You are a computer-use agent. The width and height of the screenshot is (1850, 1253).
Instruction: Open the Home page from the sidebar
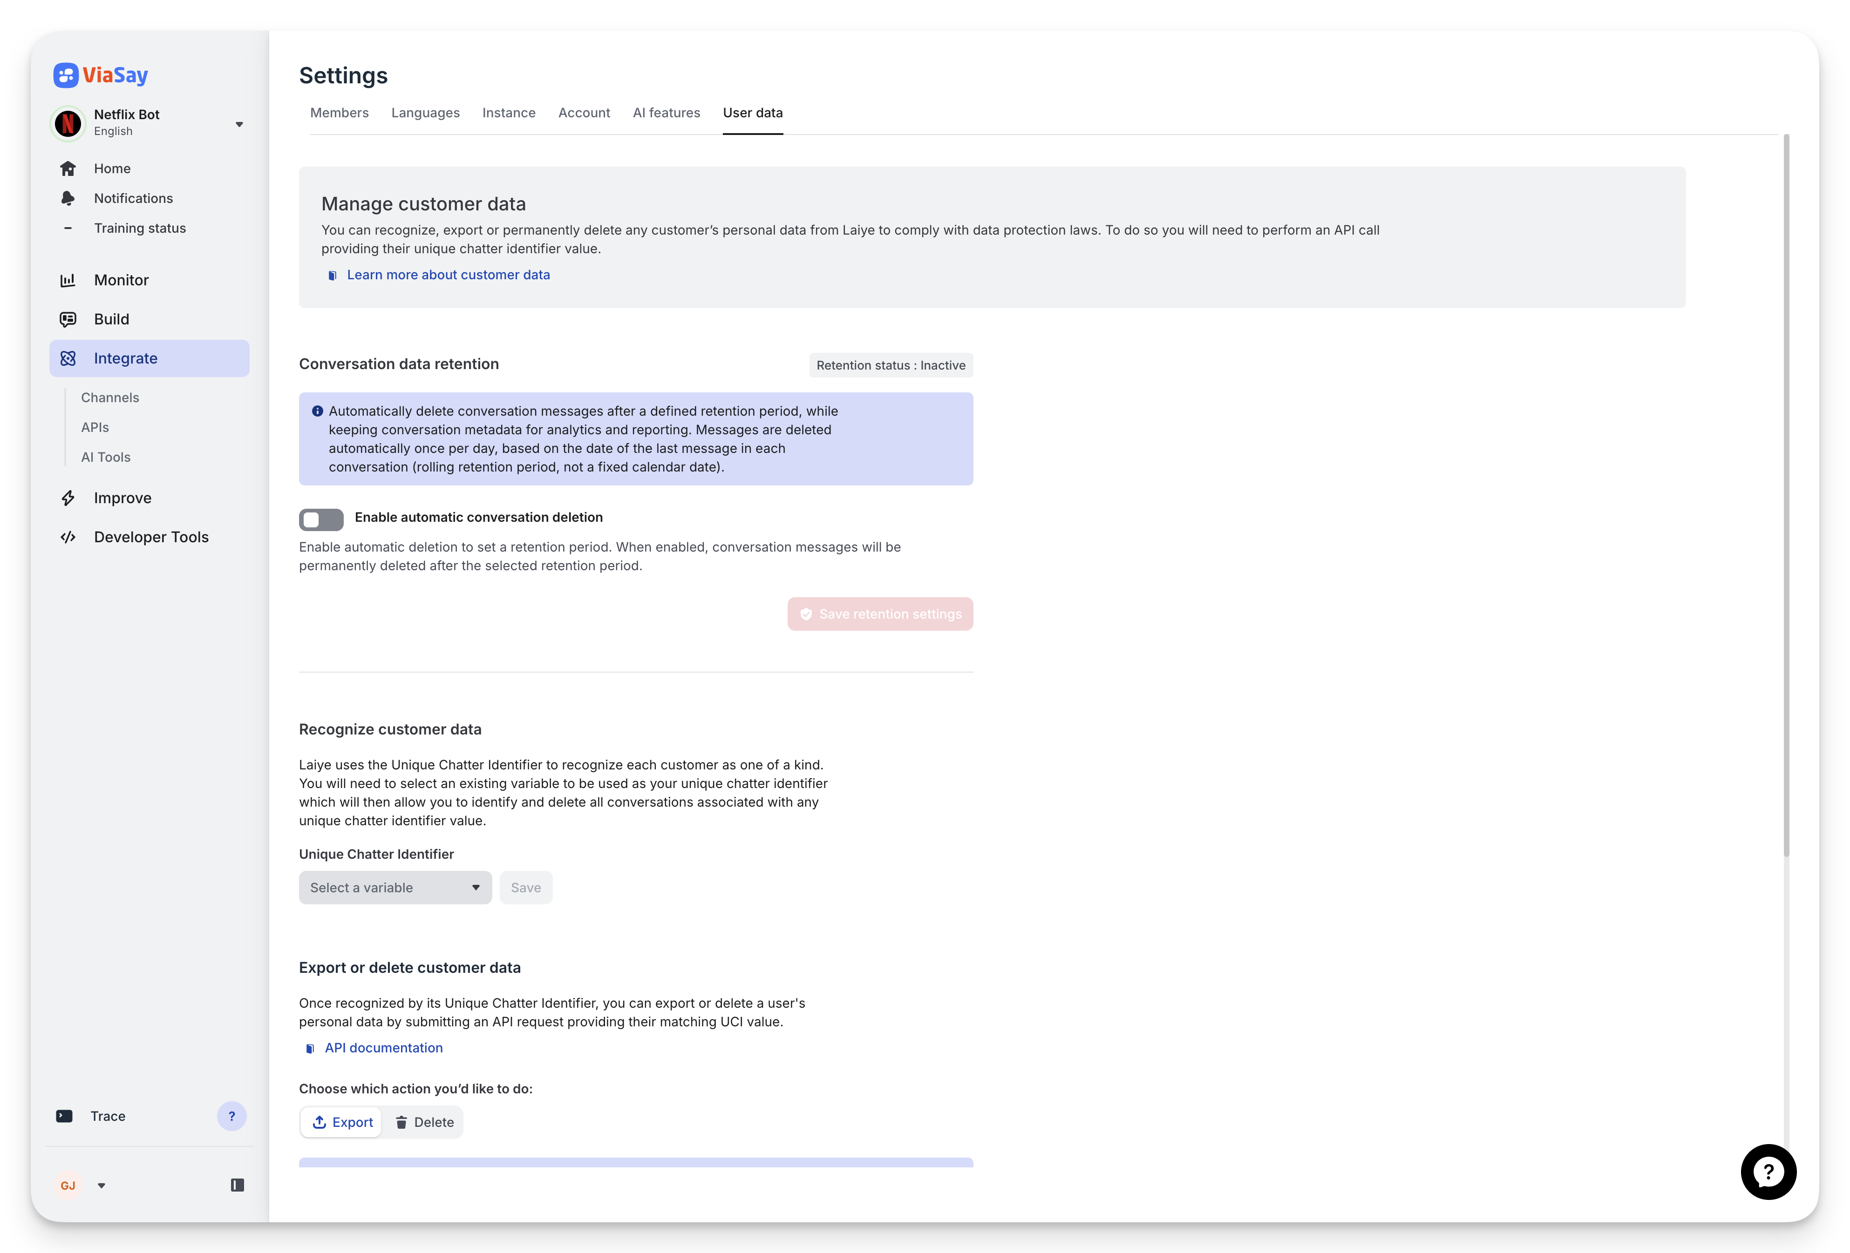[x=111, y=168]
